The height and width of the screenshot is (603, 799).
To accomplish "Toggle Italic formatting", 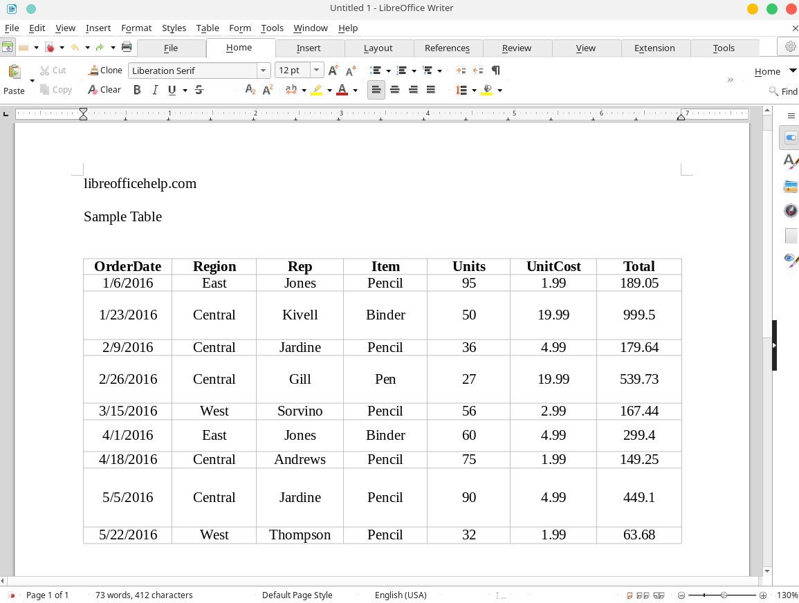I will [154, 90].
